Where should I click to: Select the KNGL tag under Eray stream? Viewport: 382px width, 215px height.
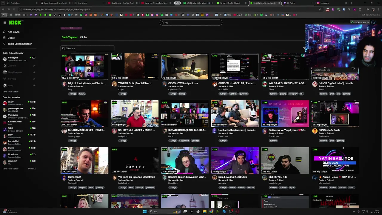[82, 94]
